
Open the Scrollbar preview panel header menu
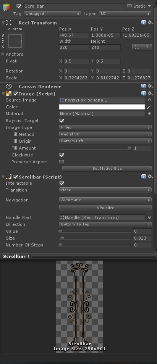coord(16,256)
